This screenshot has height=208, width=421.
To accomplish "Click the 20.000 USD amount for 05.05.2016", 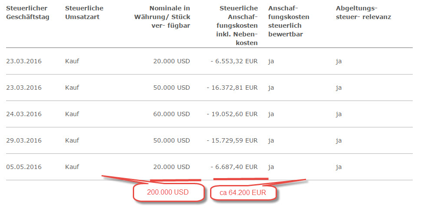I will pyautogui.click(x=171, y=167).
